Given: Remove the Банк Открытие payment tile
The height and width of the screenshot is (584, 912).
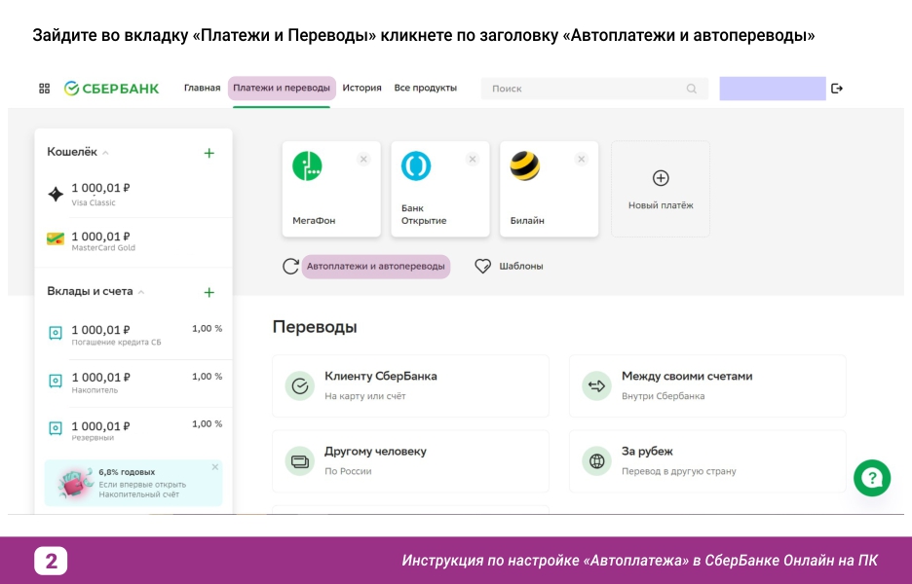Looking at the screenshot, I should (x=473, y=160).
